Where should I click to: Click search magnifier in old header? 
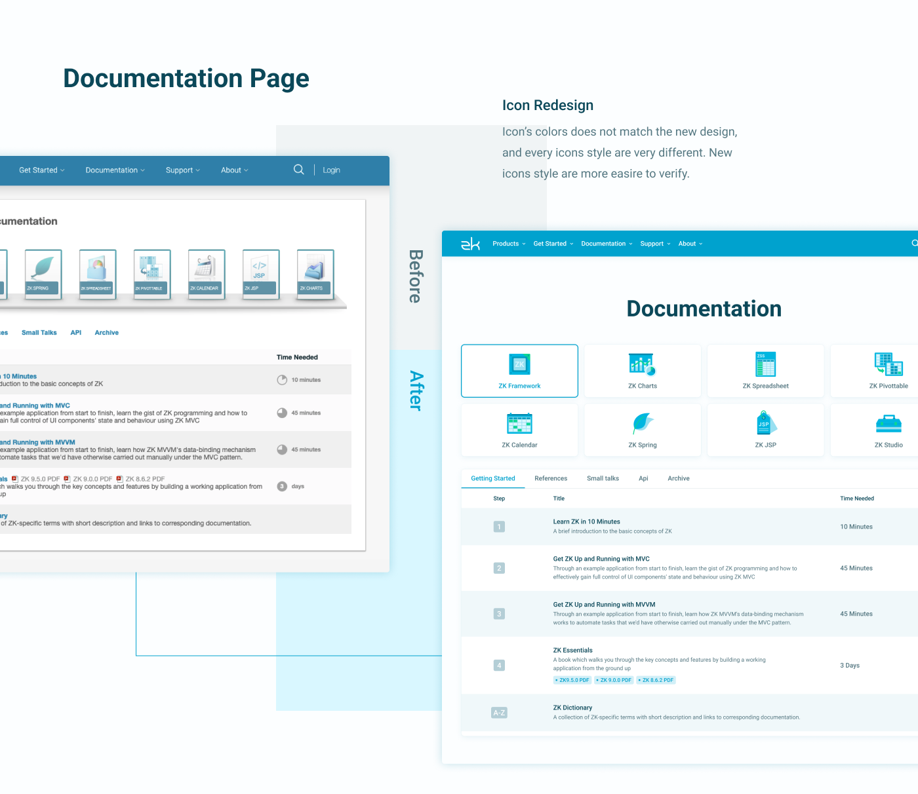click(298, 170)
